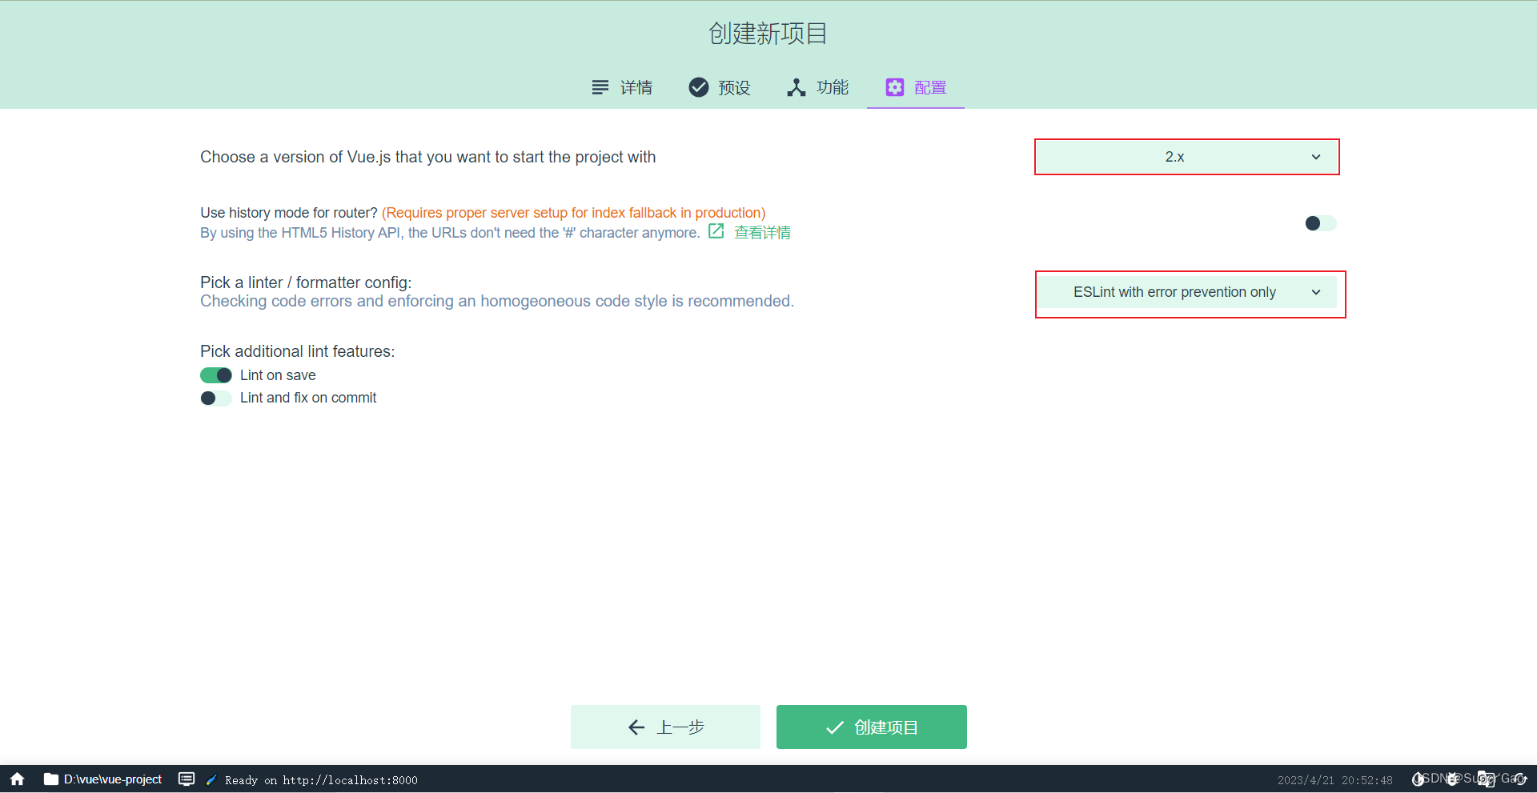
Task: Toggle dark mode icon in status bar
Action: pyautogui.click(x=1418, y=779)
